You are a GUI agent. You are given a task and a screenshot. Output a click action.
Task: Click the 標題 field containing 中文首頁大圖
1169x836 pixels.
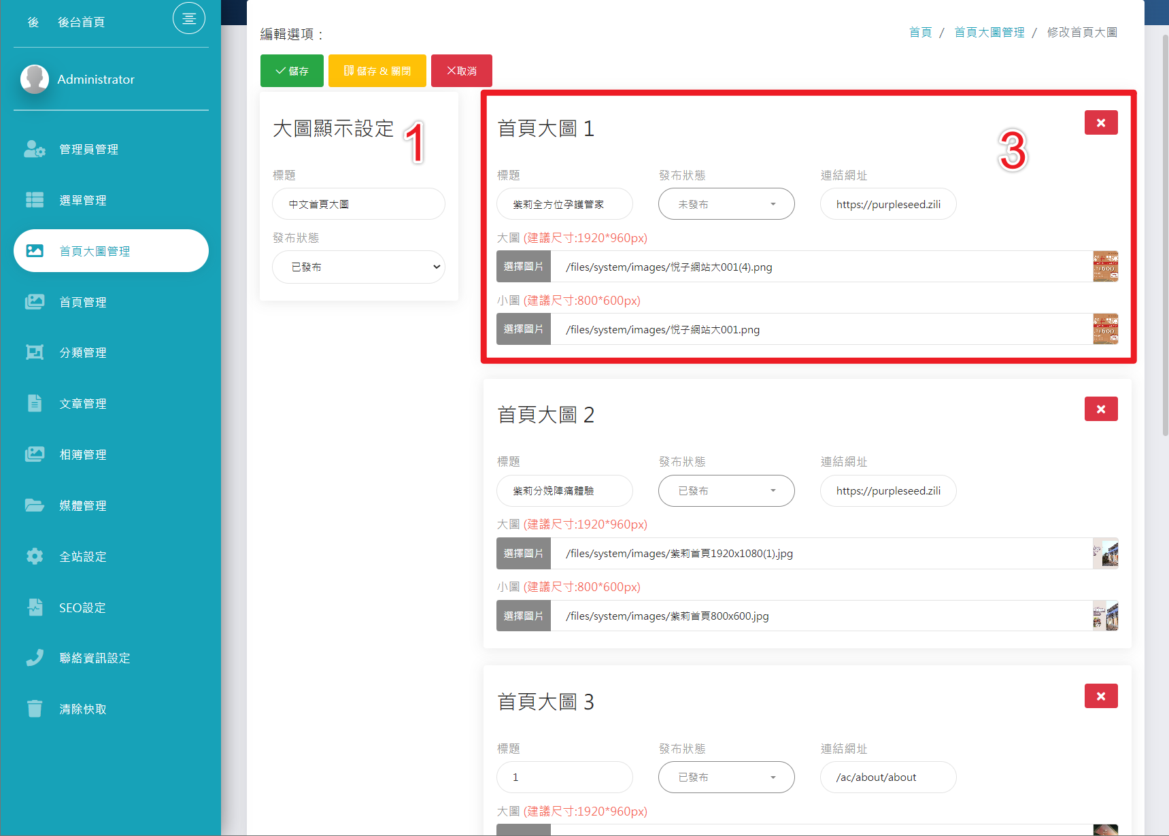(358, 204)
